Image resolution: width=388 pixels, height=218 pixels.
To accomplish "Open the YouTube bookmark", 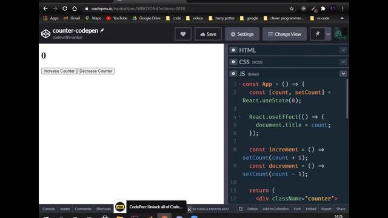I will click(x=116, y=18).
